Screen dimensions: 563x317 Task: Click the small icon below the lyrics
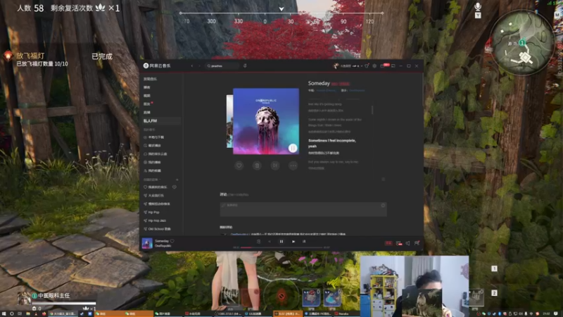383,179
